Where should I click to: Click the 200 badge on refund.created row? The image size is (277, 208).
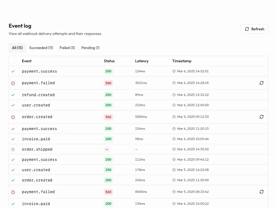click(x=108, y=95)
